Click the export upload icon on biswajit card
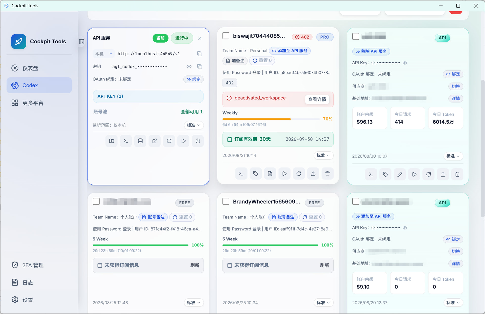The image size is (485, 314). tap(313, 174)
